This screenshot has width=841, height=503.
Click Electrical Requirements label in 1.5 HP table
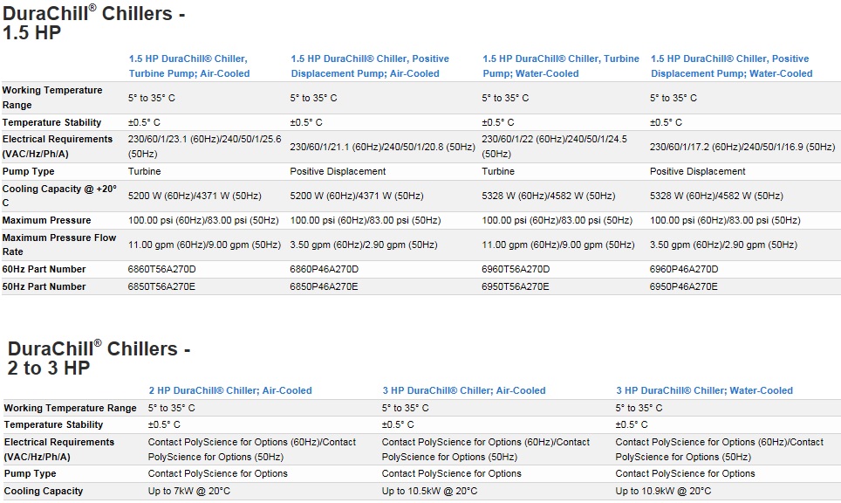(x=58, y=147)
